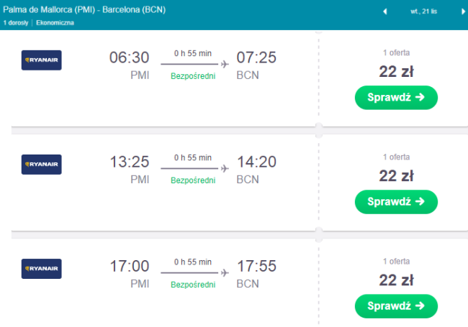Click Ryanair logo on 17:00 flight

pyautogui.click(x=42, y=269)
